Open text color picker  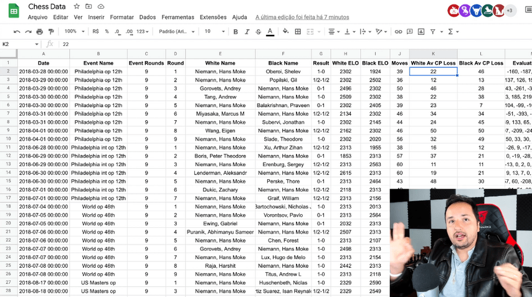coord(270,32)
